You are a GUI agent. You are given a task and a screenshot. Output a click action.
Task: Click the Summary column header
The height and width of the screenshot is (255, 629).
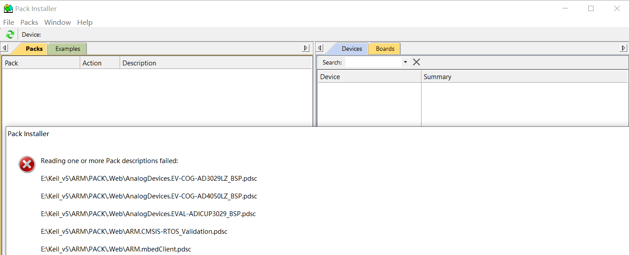click(x=524, y=76)
